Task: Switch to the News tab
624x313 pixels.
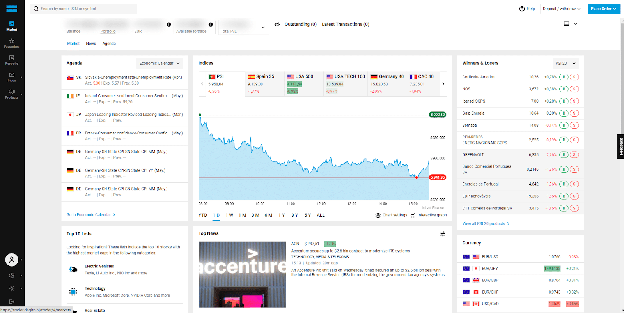Action: pyautogui.click(x=91, y=44)
